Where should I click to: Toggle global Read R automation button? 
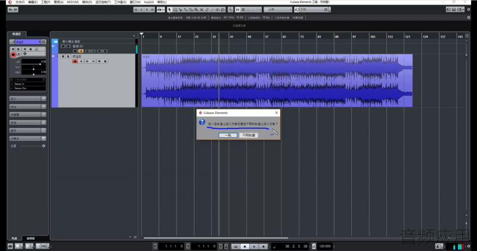pos(147,10)
